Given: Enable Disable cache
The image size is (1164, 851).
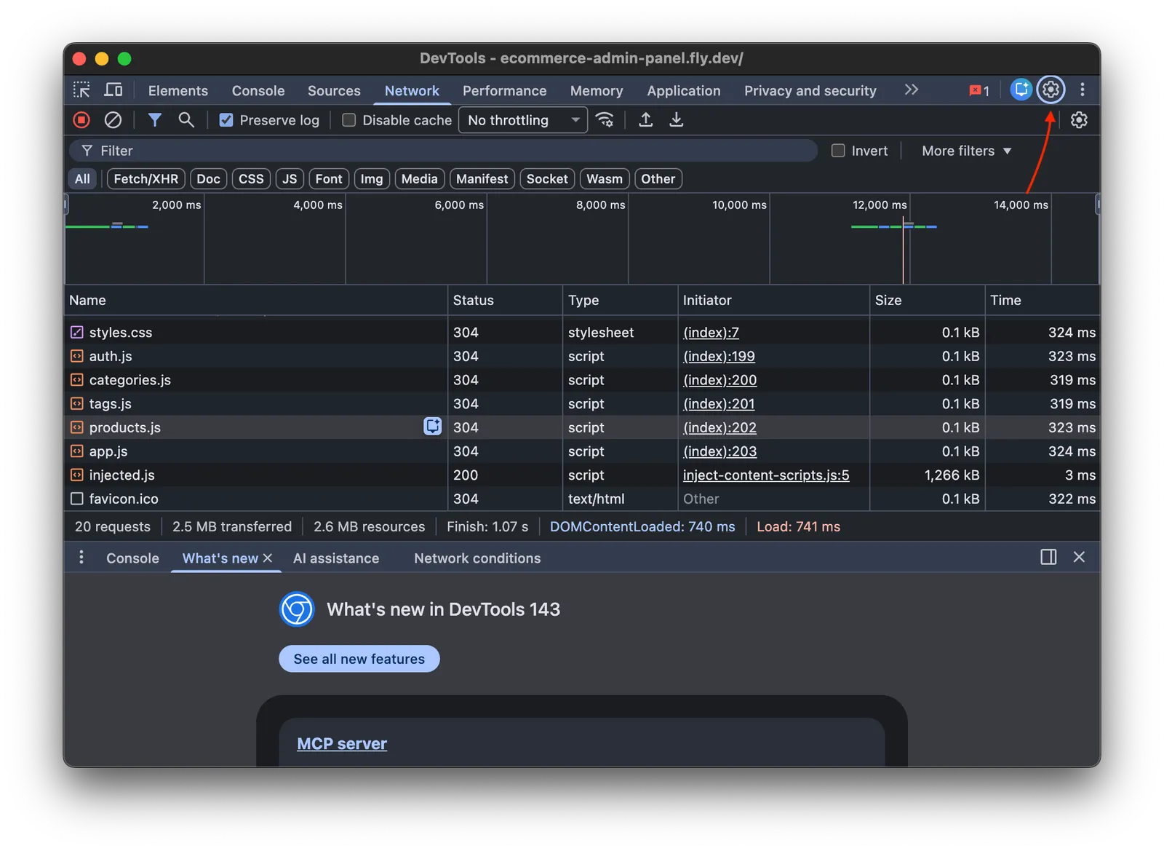Looking at the screenshot, I should (x=348, y=120).
